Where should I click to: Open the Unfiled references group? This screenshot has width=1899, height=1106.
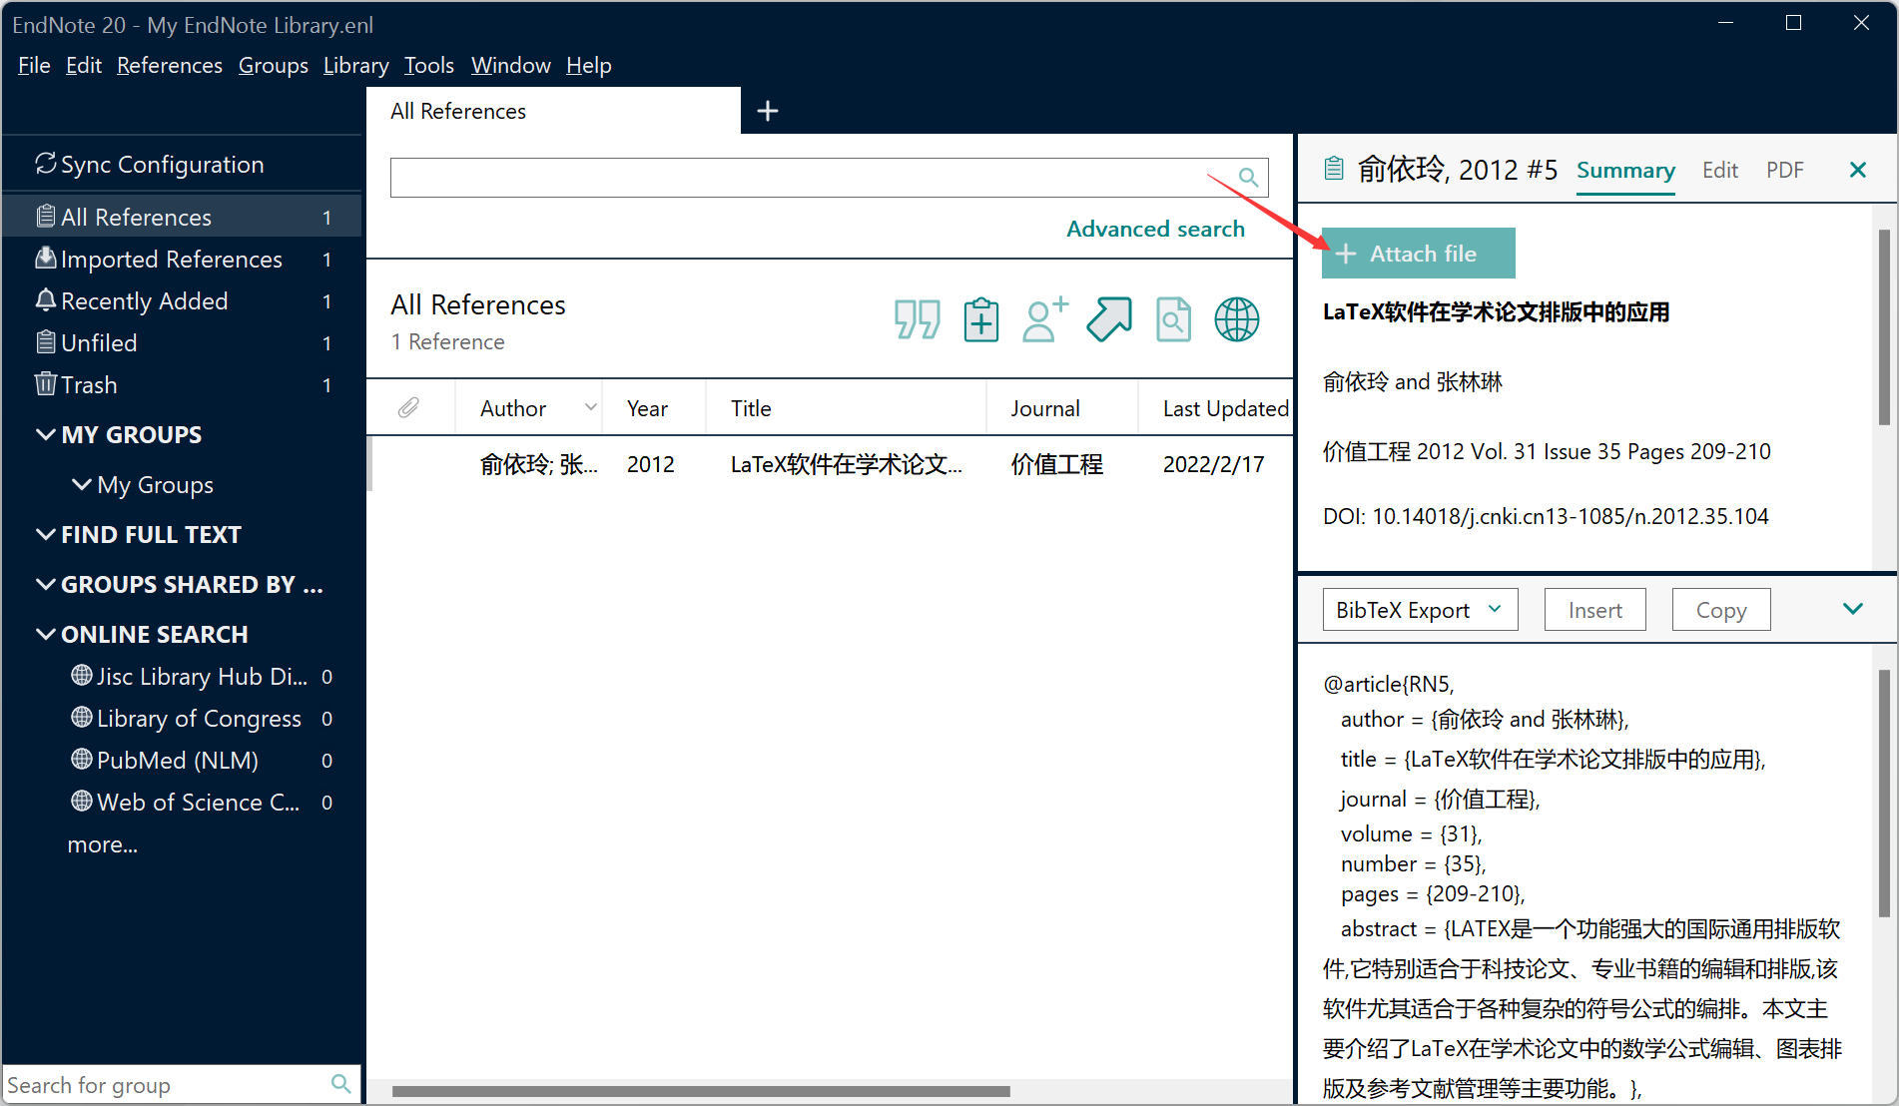[182, 343]
